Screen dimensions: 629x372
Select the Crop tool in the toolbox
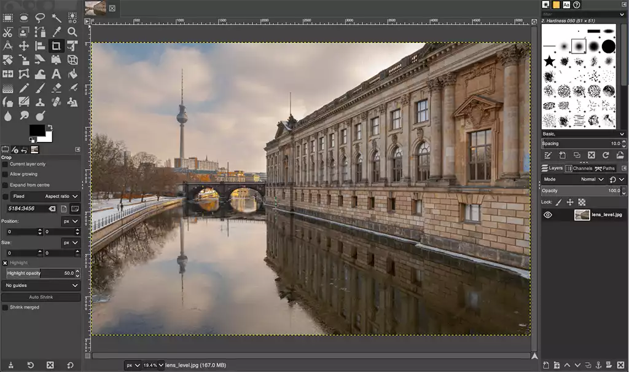[x=56, y=46]
